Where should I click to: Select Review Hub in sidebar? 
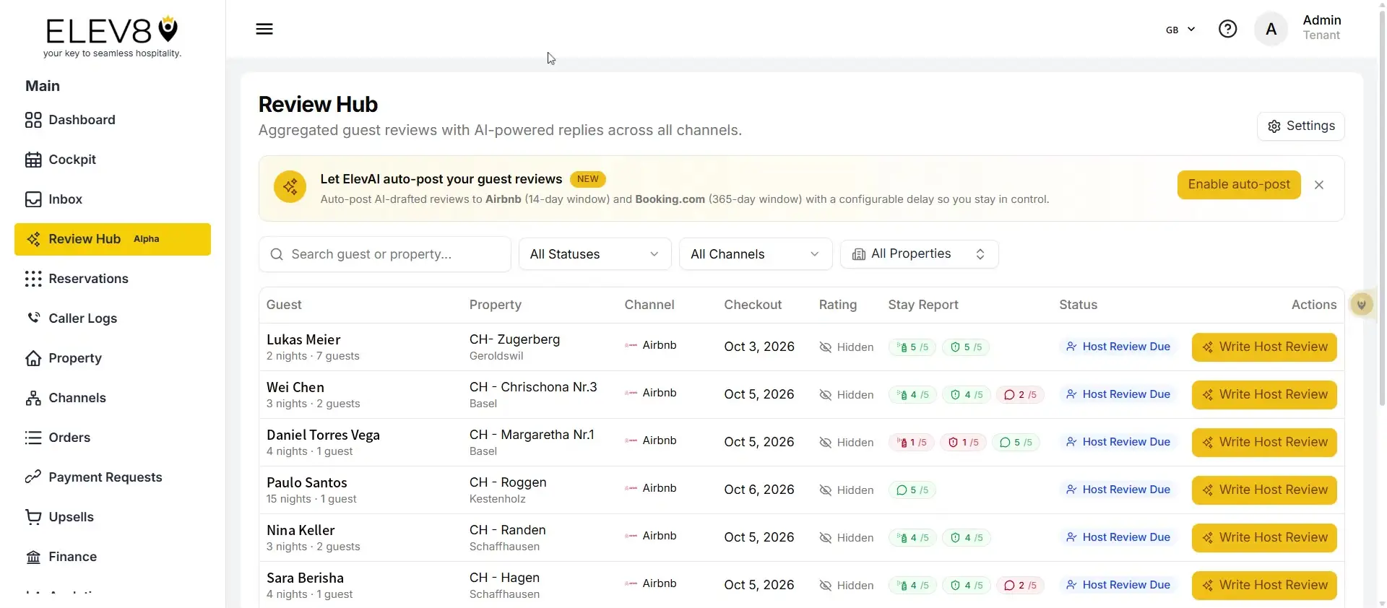(x=113, y=239)
